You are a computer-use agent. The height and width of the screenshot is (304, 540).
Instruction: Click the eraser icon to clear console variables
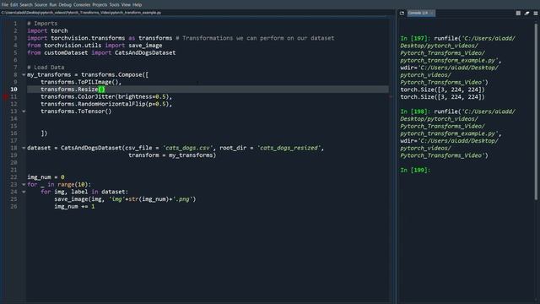pos(526,14)
